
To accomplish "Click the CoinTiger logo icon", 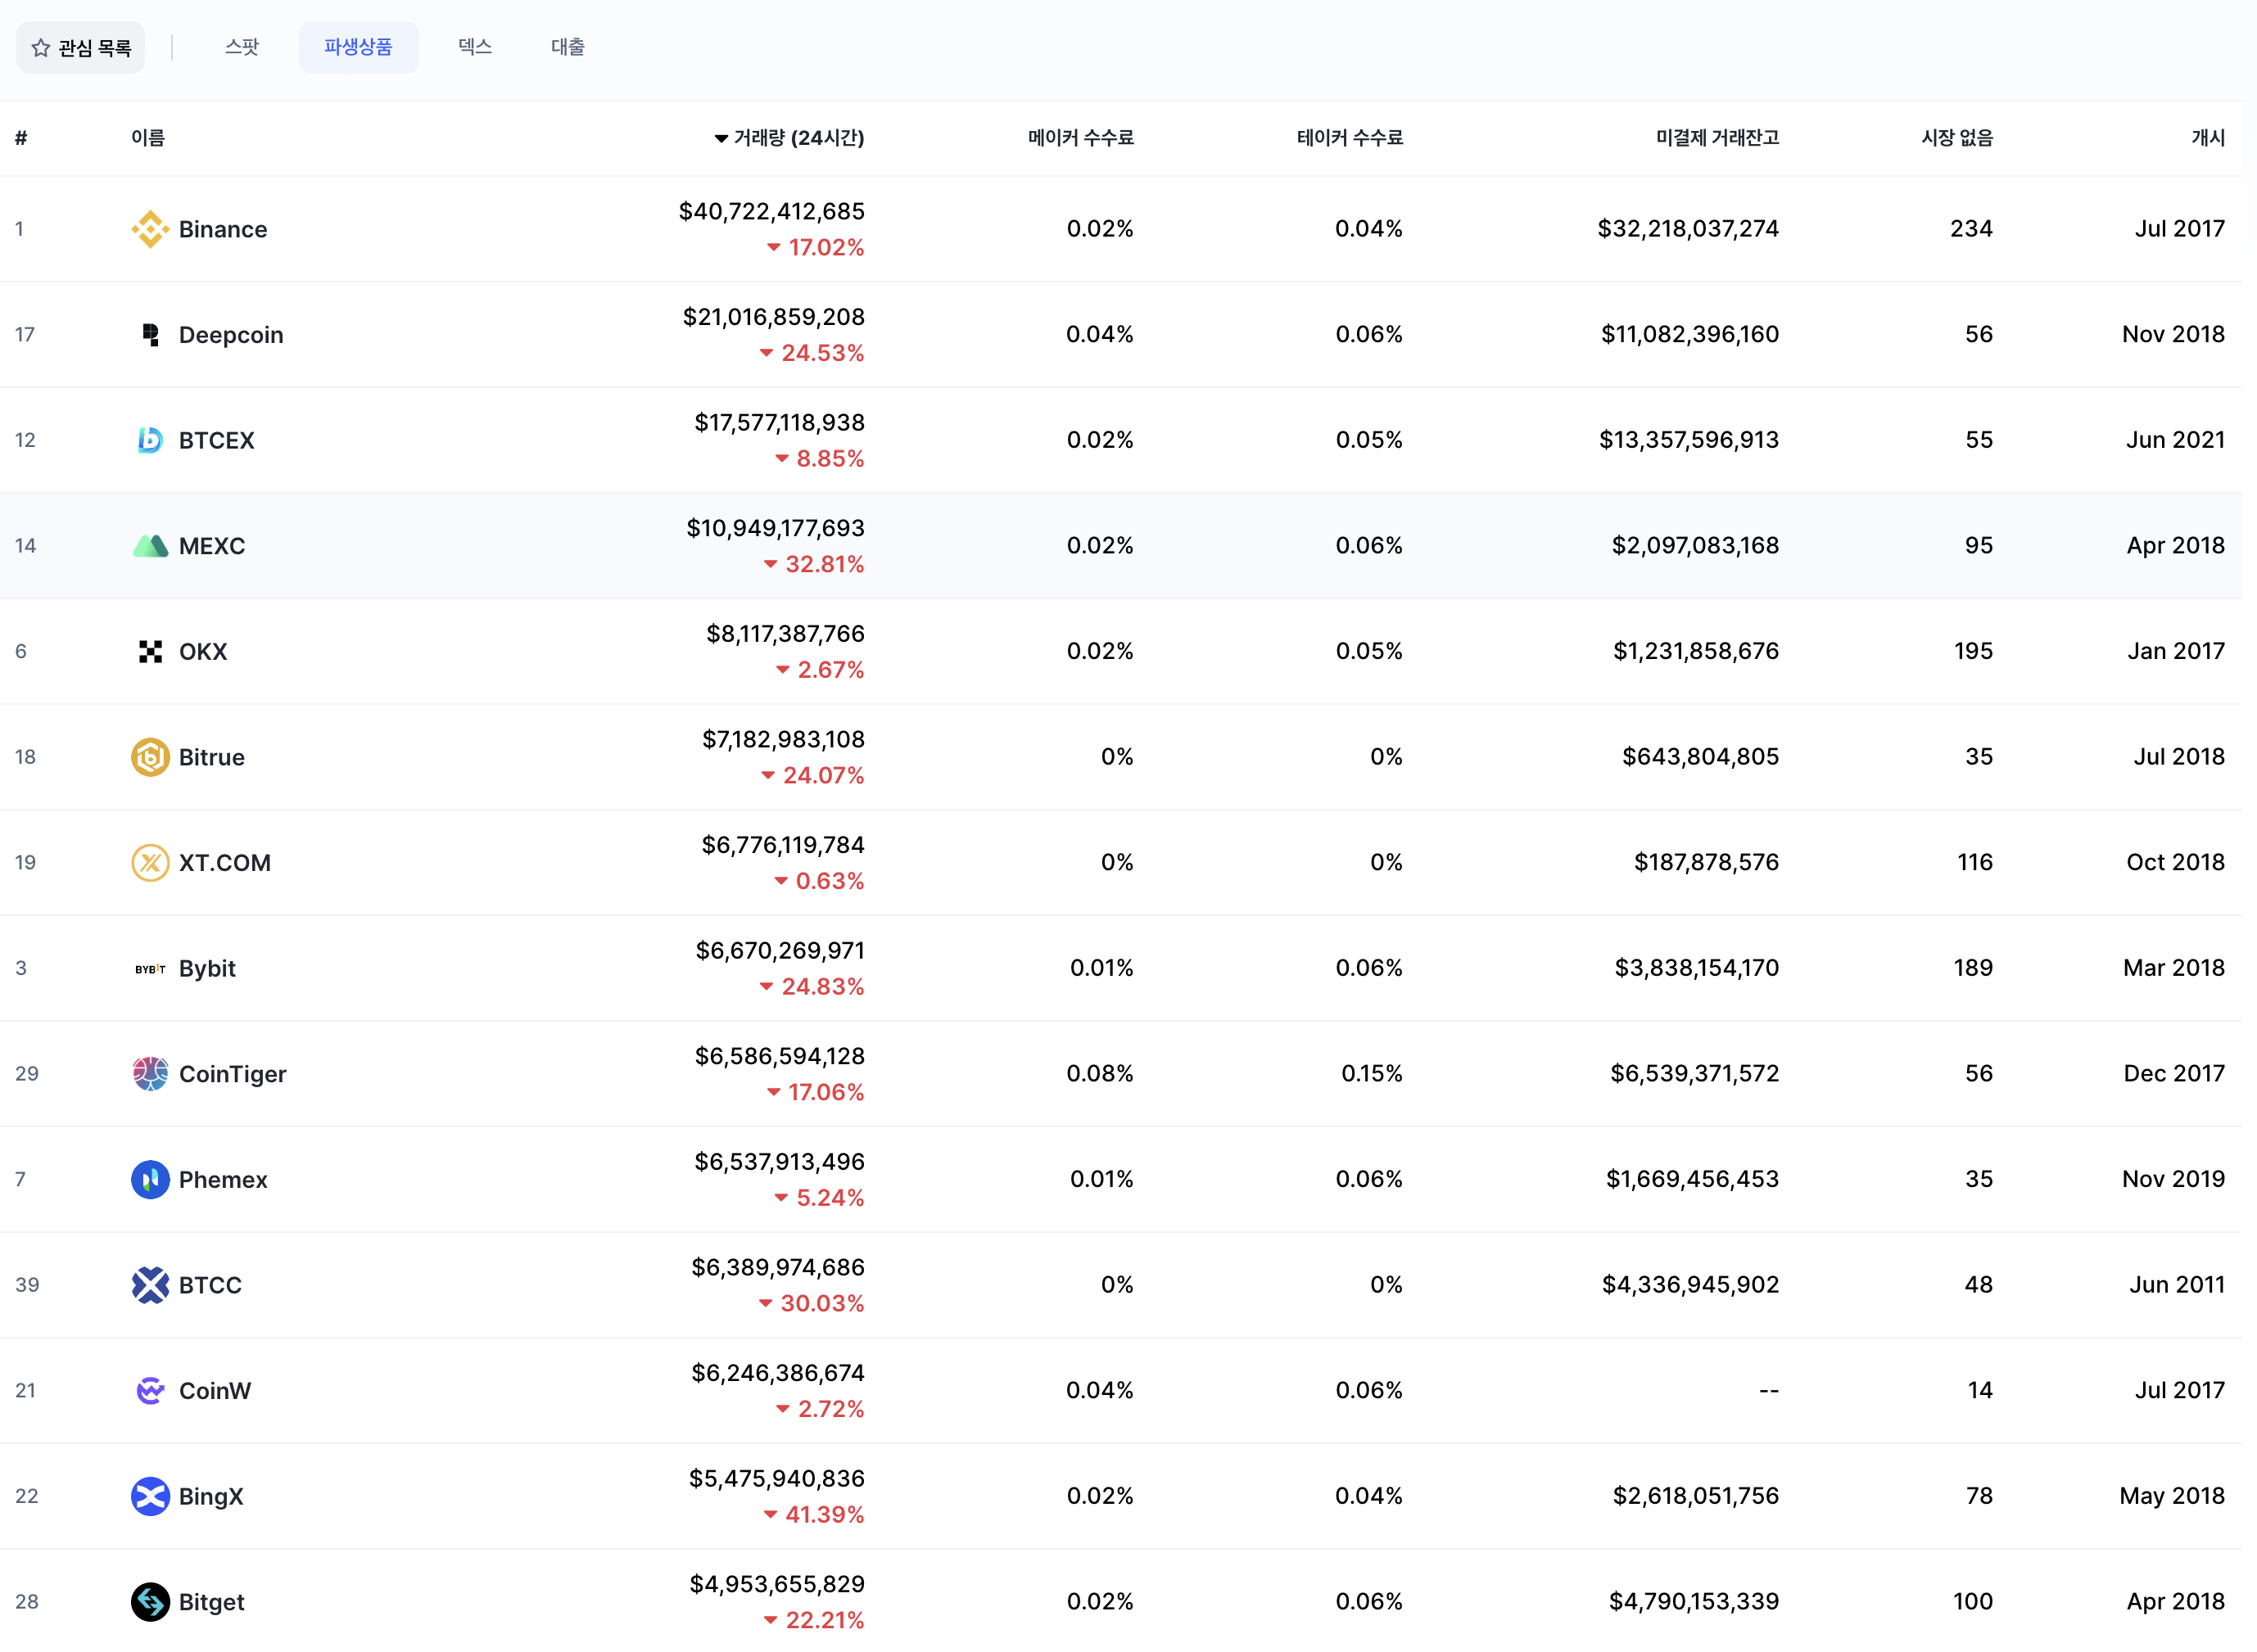I will [150, 1074].
